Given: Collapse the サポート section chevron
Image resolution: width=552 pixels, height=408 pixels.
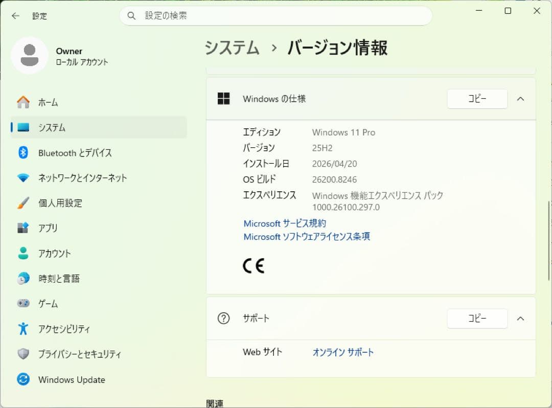Looking at the screenshot, I should pos(521,319).
